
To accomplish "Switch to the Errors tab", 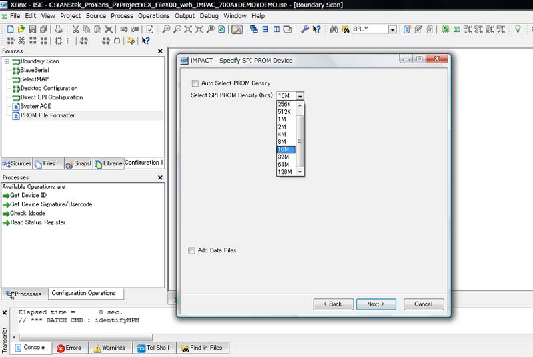I will (x=70, y=348).
